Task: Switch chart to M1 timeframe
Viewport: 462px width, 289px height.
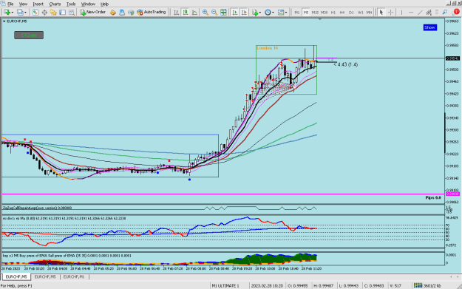Action: [297, 13]
